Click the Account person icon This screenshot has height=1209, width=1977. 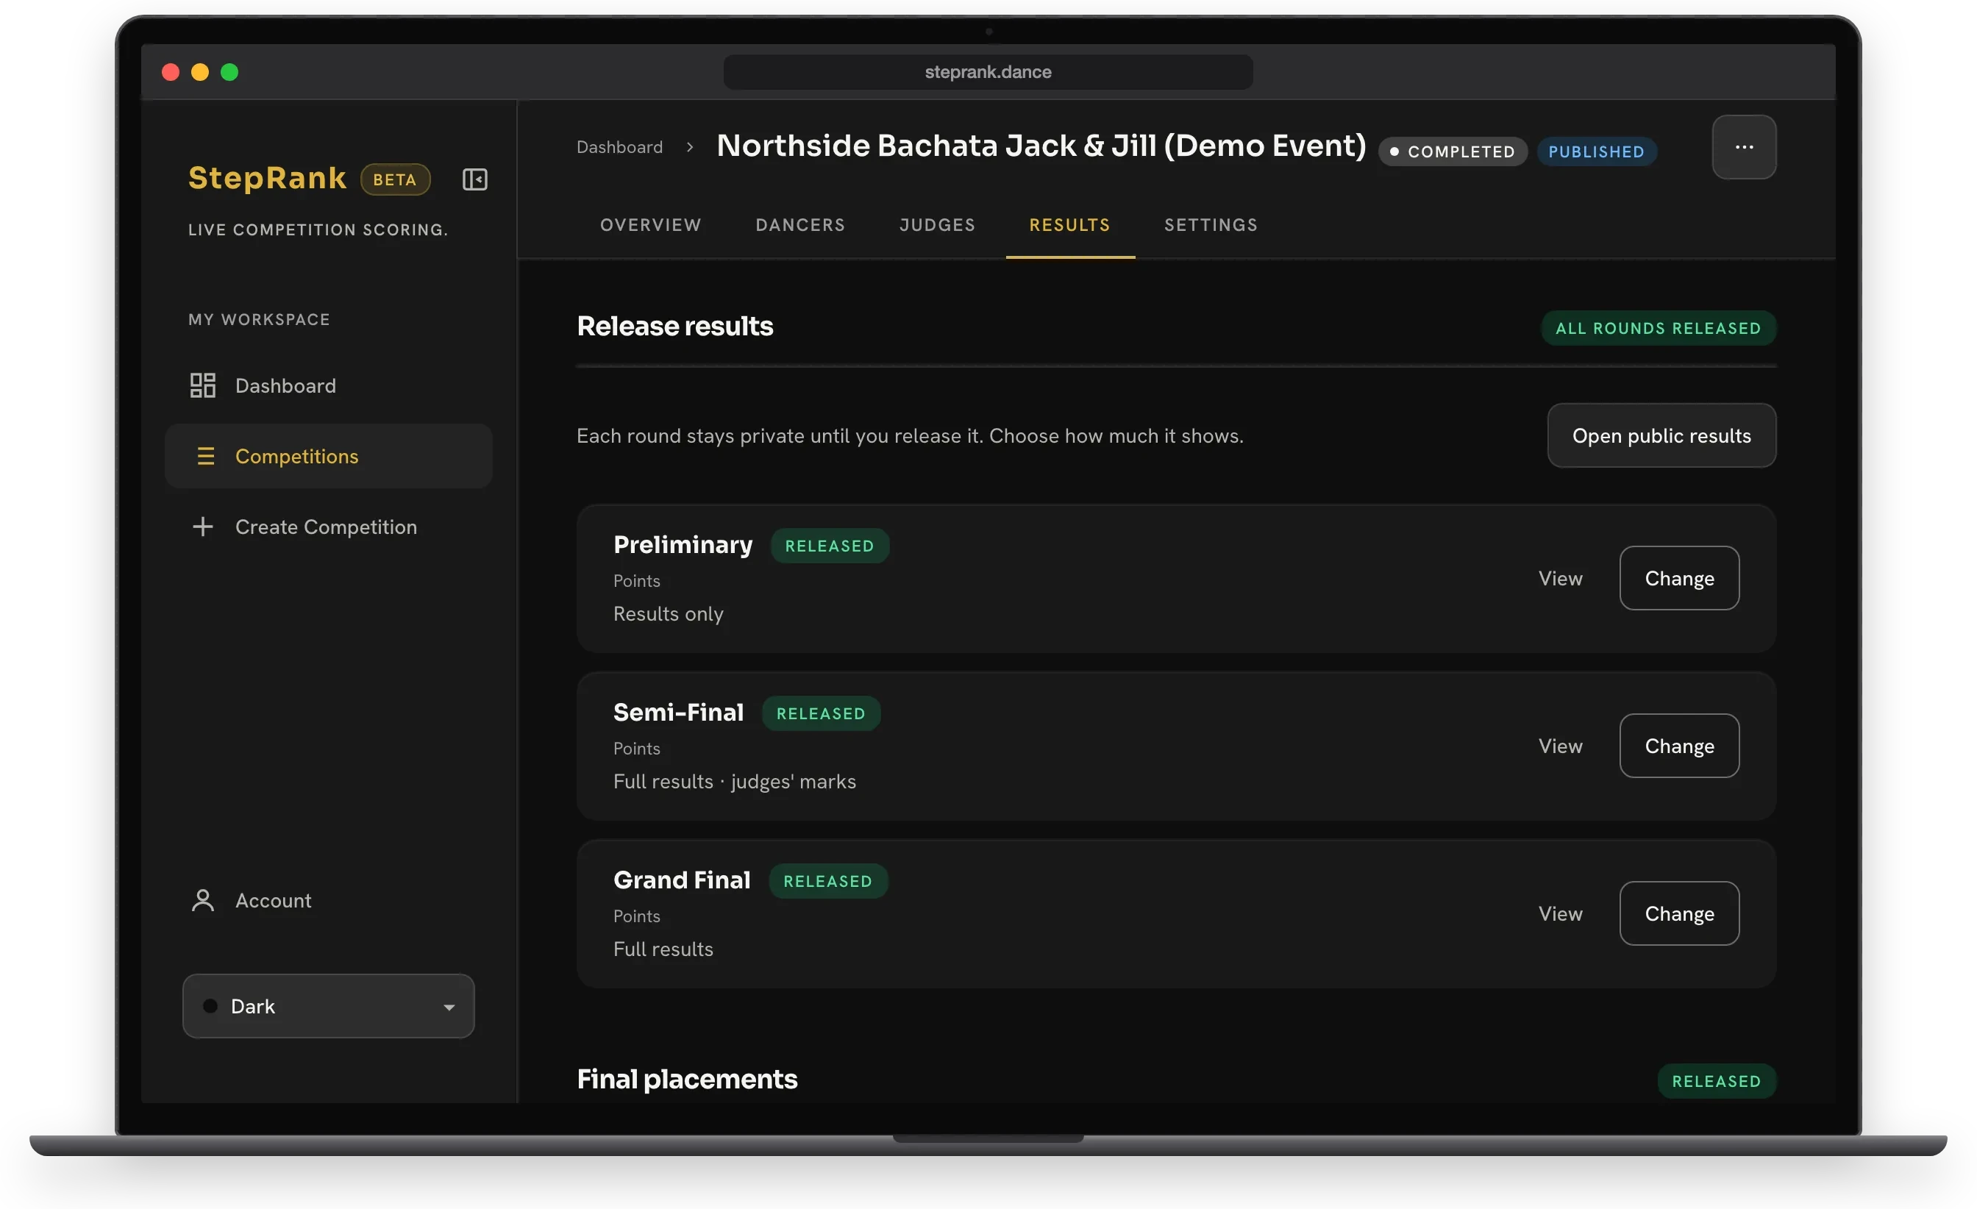(203, 900)
